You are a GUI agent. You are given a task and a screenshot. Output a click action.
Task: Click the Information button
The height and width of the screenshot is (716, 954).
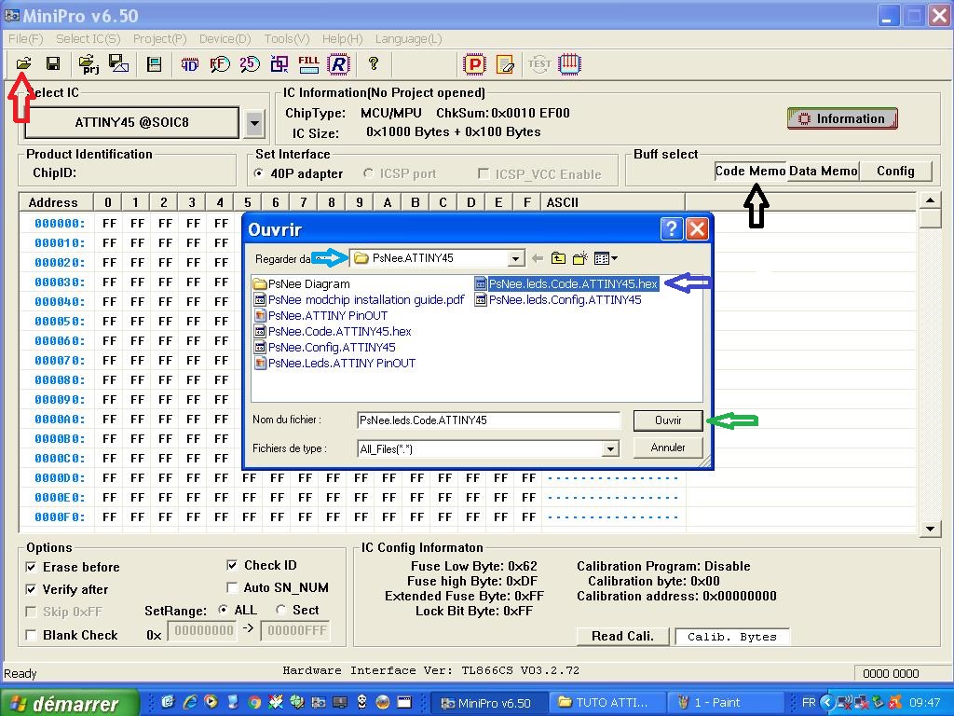842,118
